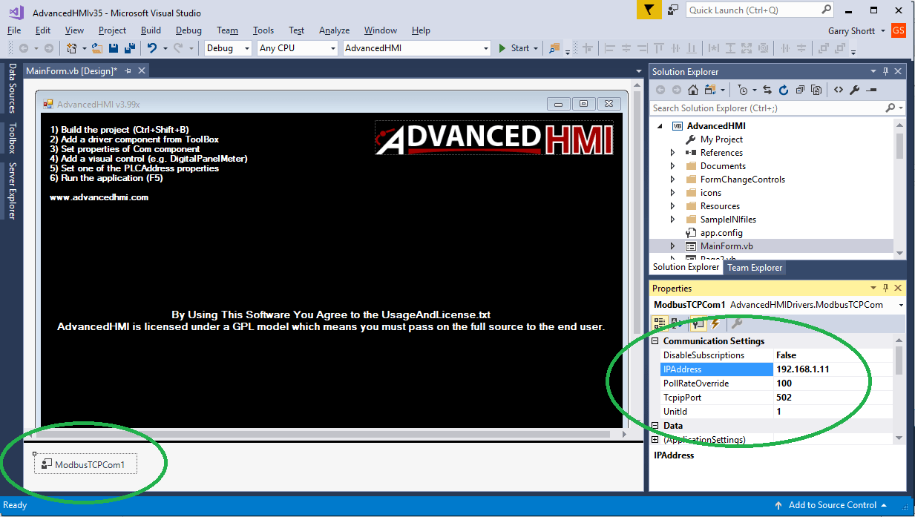The height and width of the screenshot is (517, 915).
Task: Click Property Pages wrench in Properties panel
Action: coord(737,323)
